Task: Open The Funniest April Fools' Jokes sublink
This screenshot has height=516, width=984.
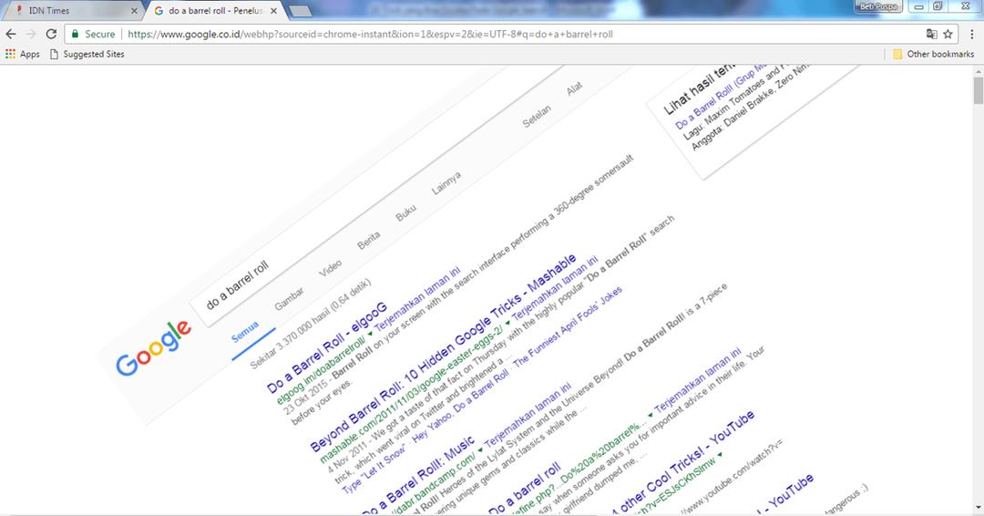Action: (x=568, y=326)
